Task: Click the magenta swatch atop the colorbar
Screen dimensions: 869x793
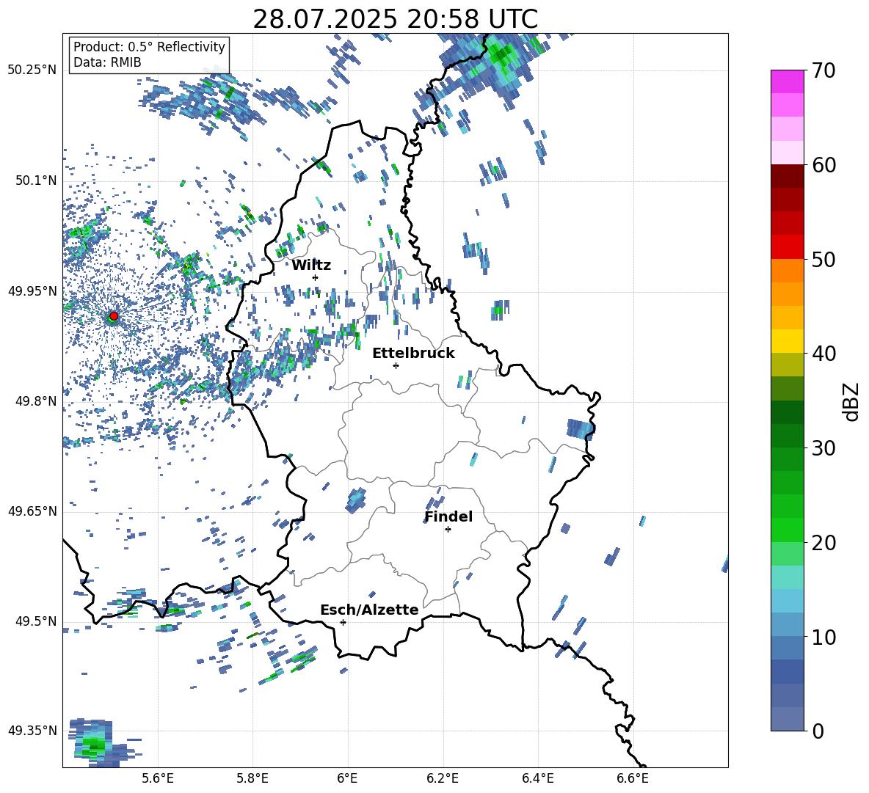Action: 788,81
